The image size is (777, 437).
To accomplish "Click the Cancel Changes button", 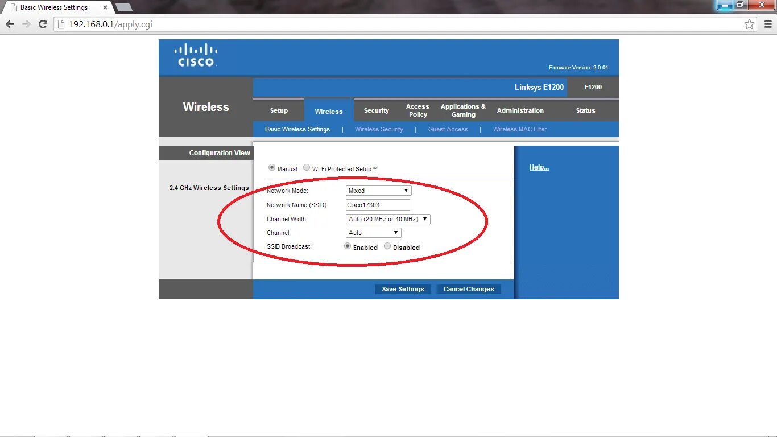I will click(469, 289).
